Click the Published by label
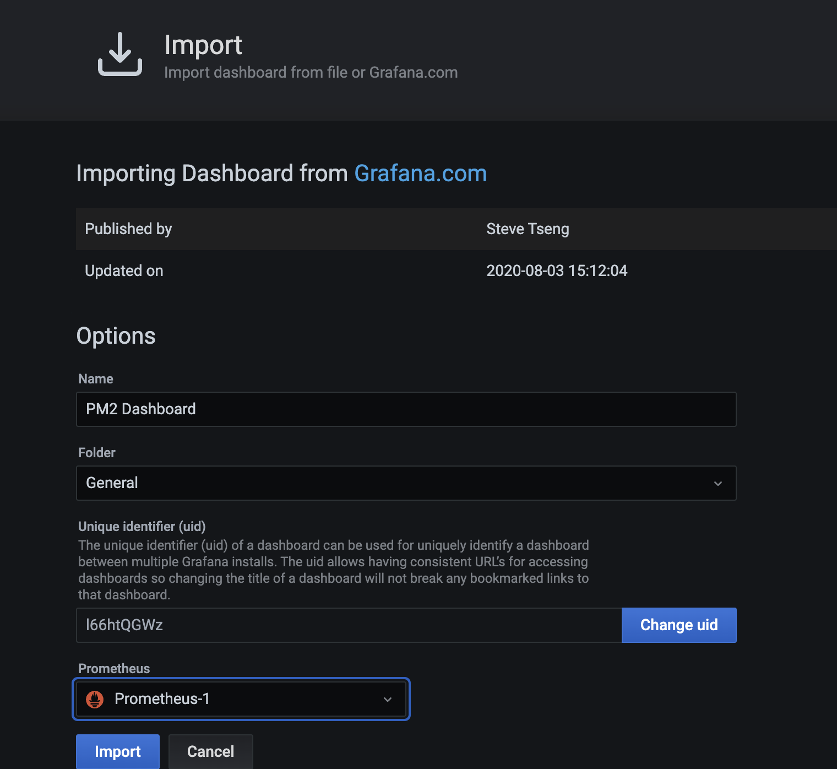 click(x=128, y=229)
